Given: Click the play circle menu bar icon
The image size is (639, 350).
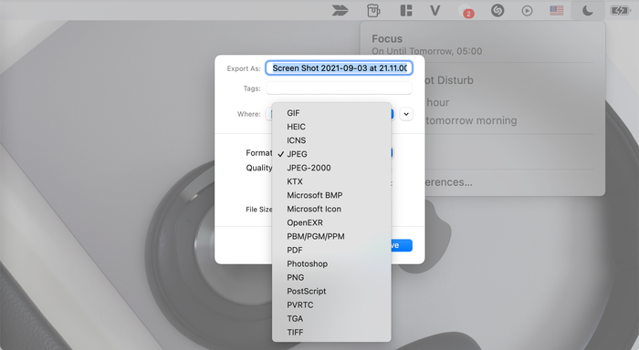Looking at the screenshot, I should (527, 11).
